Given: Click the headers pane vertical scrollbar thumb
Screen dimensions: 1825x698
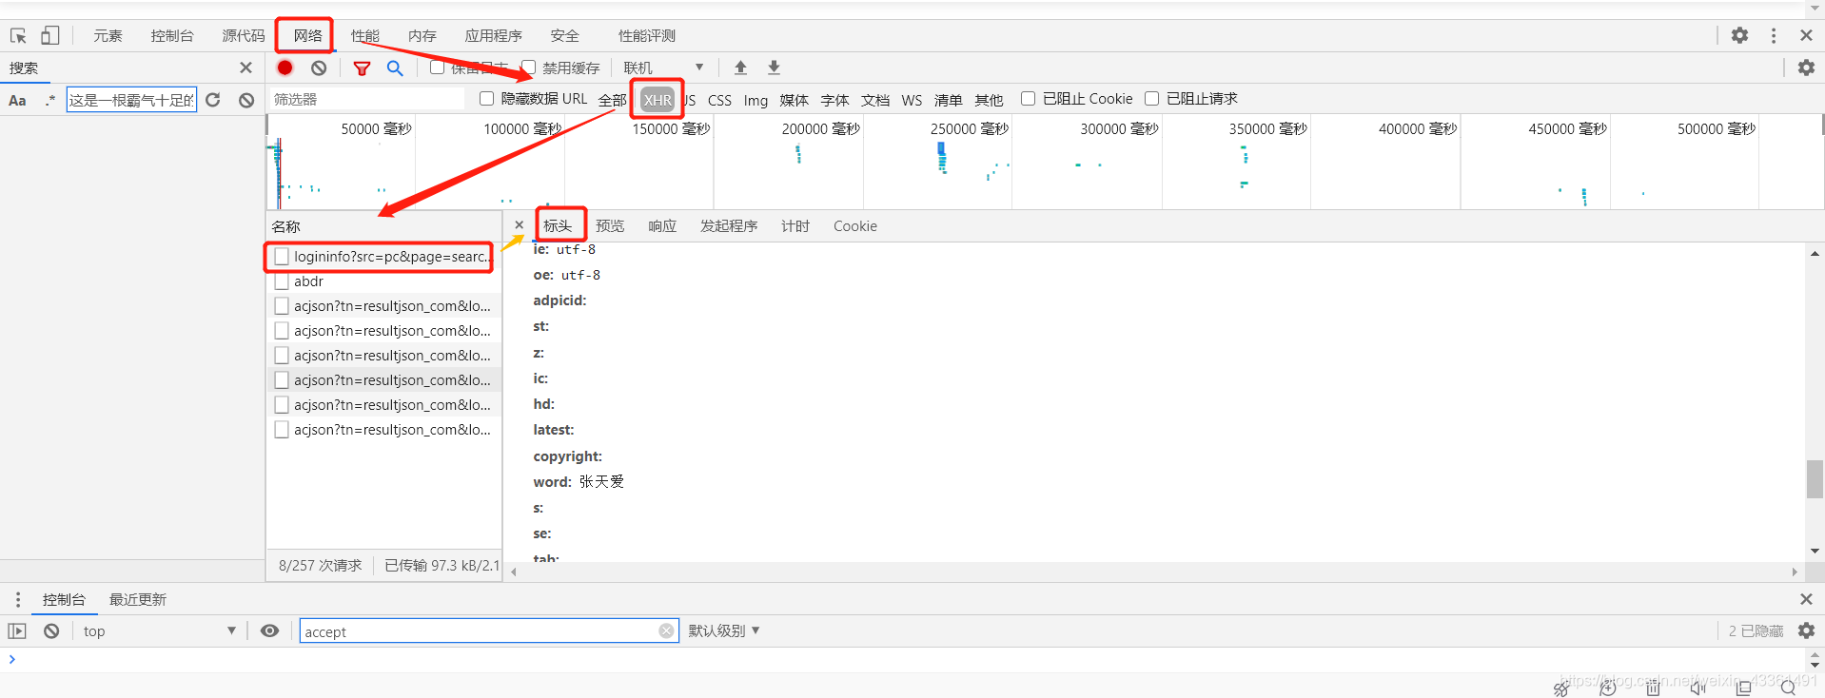Looking at the screenshot, I should tap(1815, 478).
